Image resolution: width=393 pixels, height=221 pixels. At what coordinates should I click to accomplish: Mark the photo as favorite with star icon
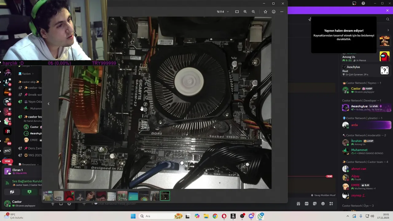coord(265,12)
